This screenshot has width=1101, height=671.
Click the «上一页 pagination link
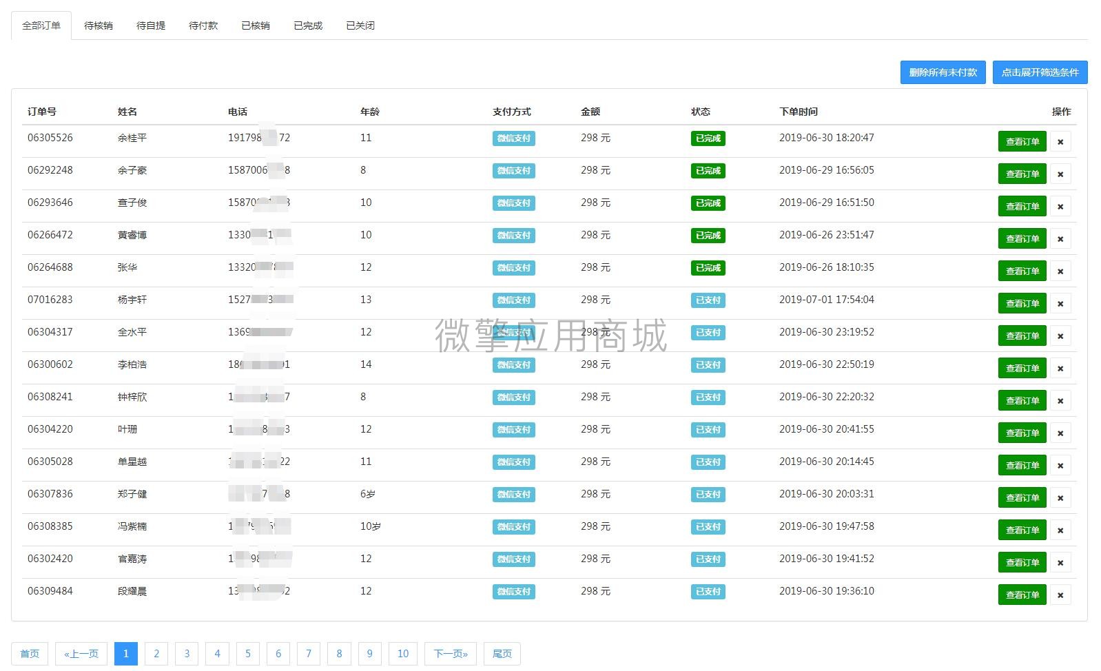pyautogui.click(x=81, y=654)
